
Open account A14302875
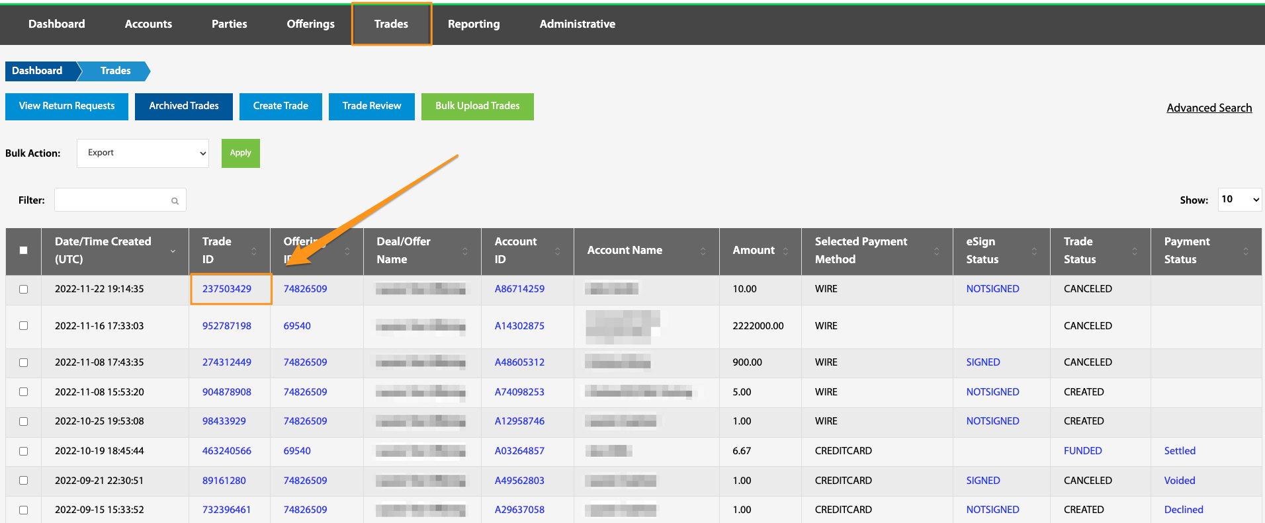tap(520, 326)
